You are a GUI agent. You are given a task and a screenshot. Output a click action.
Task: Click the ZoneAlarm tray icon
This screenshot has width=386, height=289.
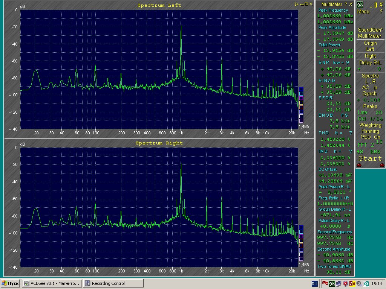pos(352,283)
